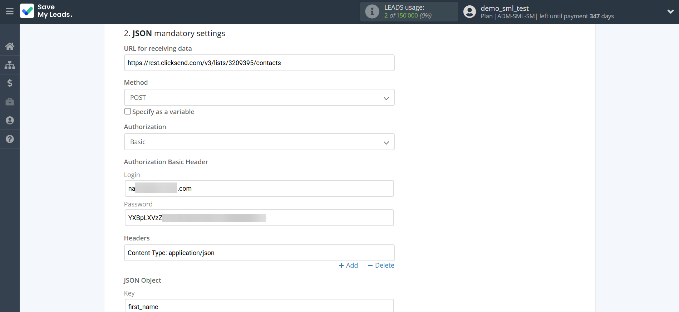Screen dimensions: 679x312
Task: Click the briefcase icon in sidebar
Action: click(10, 102)
